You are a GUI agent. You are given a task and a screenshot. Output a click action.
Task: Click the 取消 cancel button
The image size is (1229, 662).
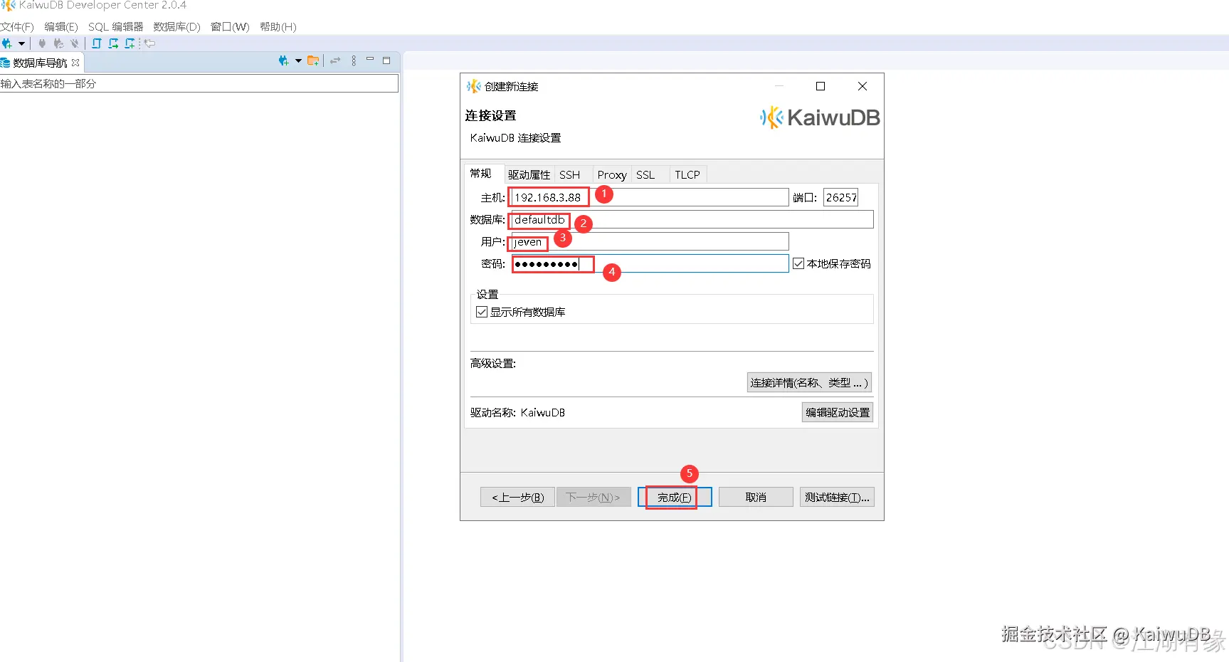(x=756, y=497)
